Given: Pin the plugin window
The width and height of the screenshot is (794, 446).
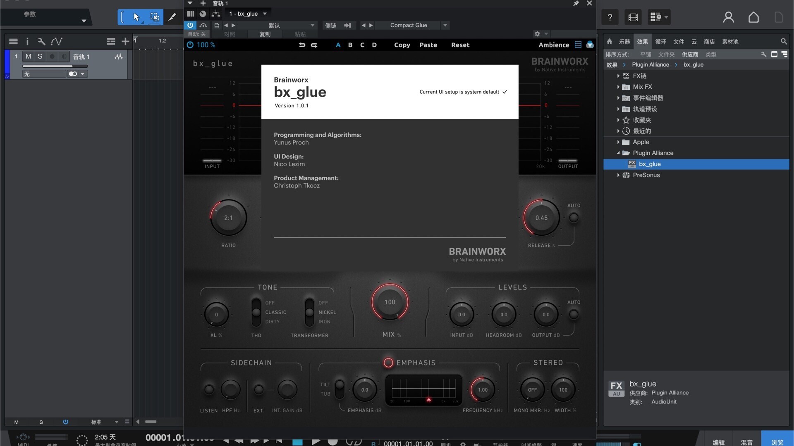Looking at the screenshot, I should pyautogui.click(x=576, y=3).
